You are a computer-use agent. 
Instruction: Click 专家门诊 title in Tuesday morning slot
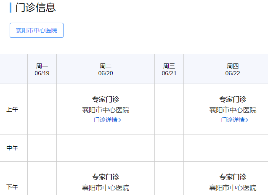point(106,99)
